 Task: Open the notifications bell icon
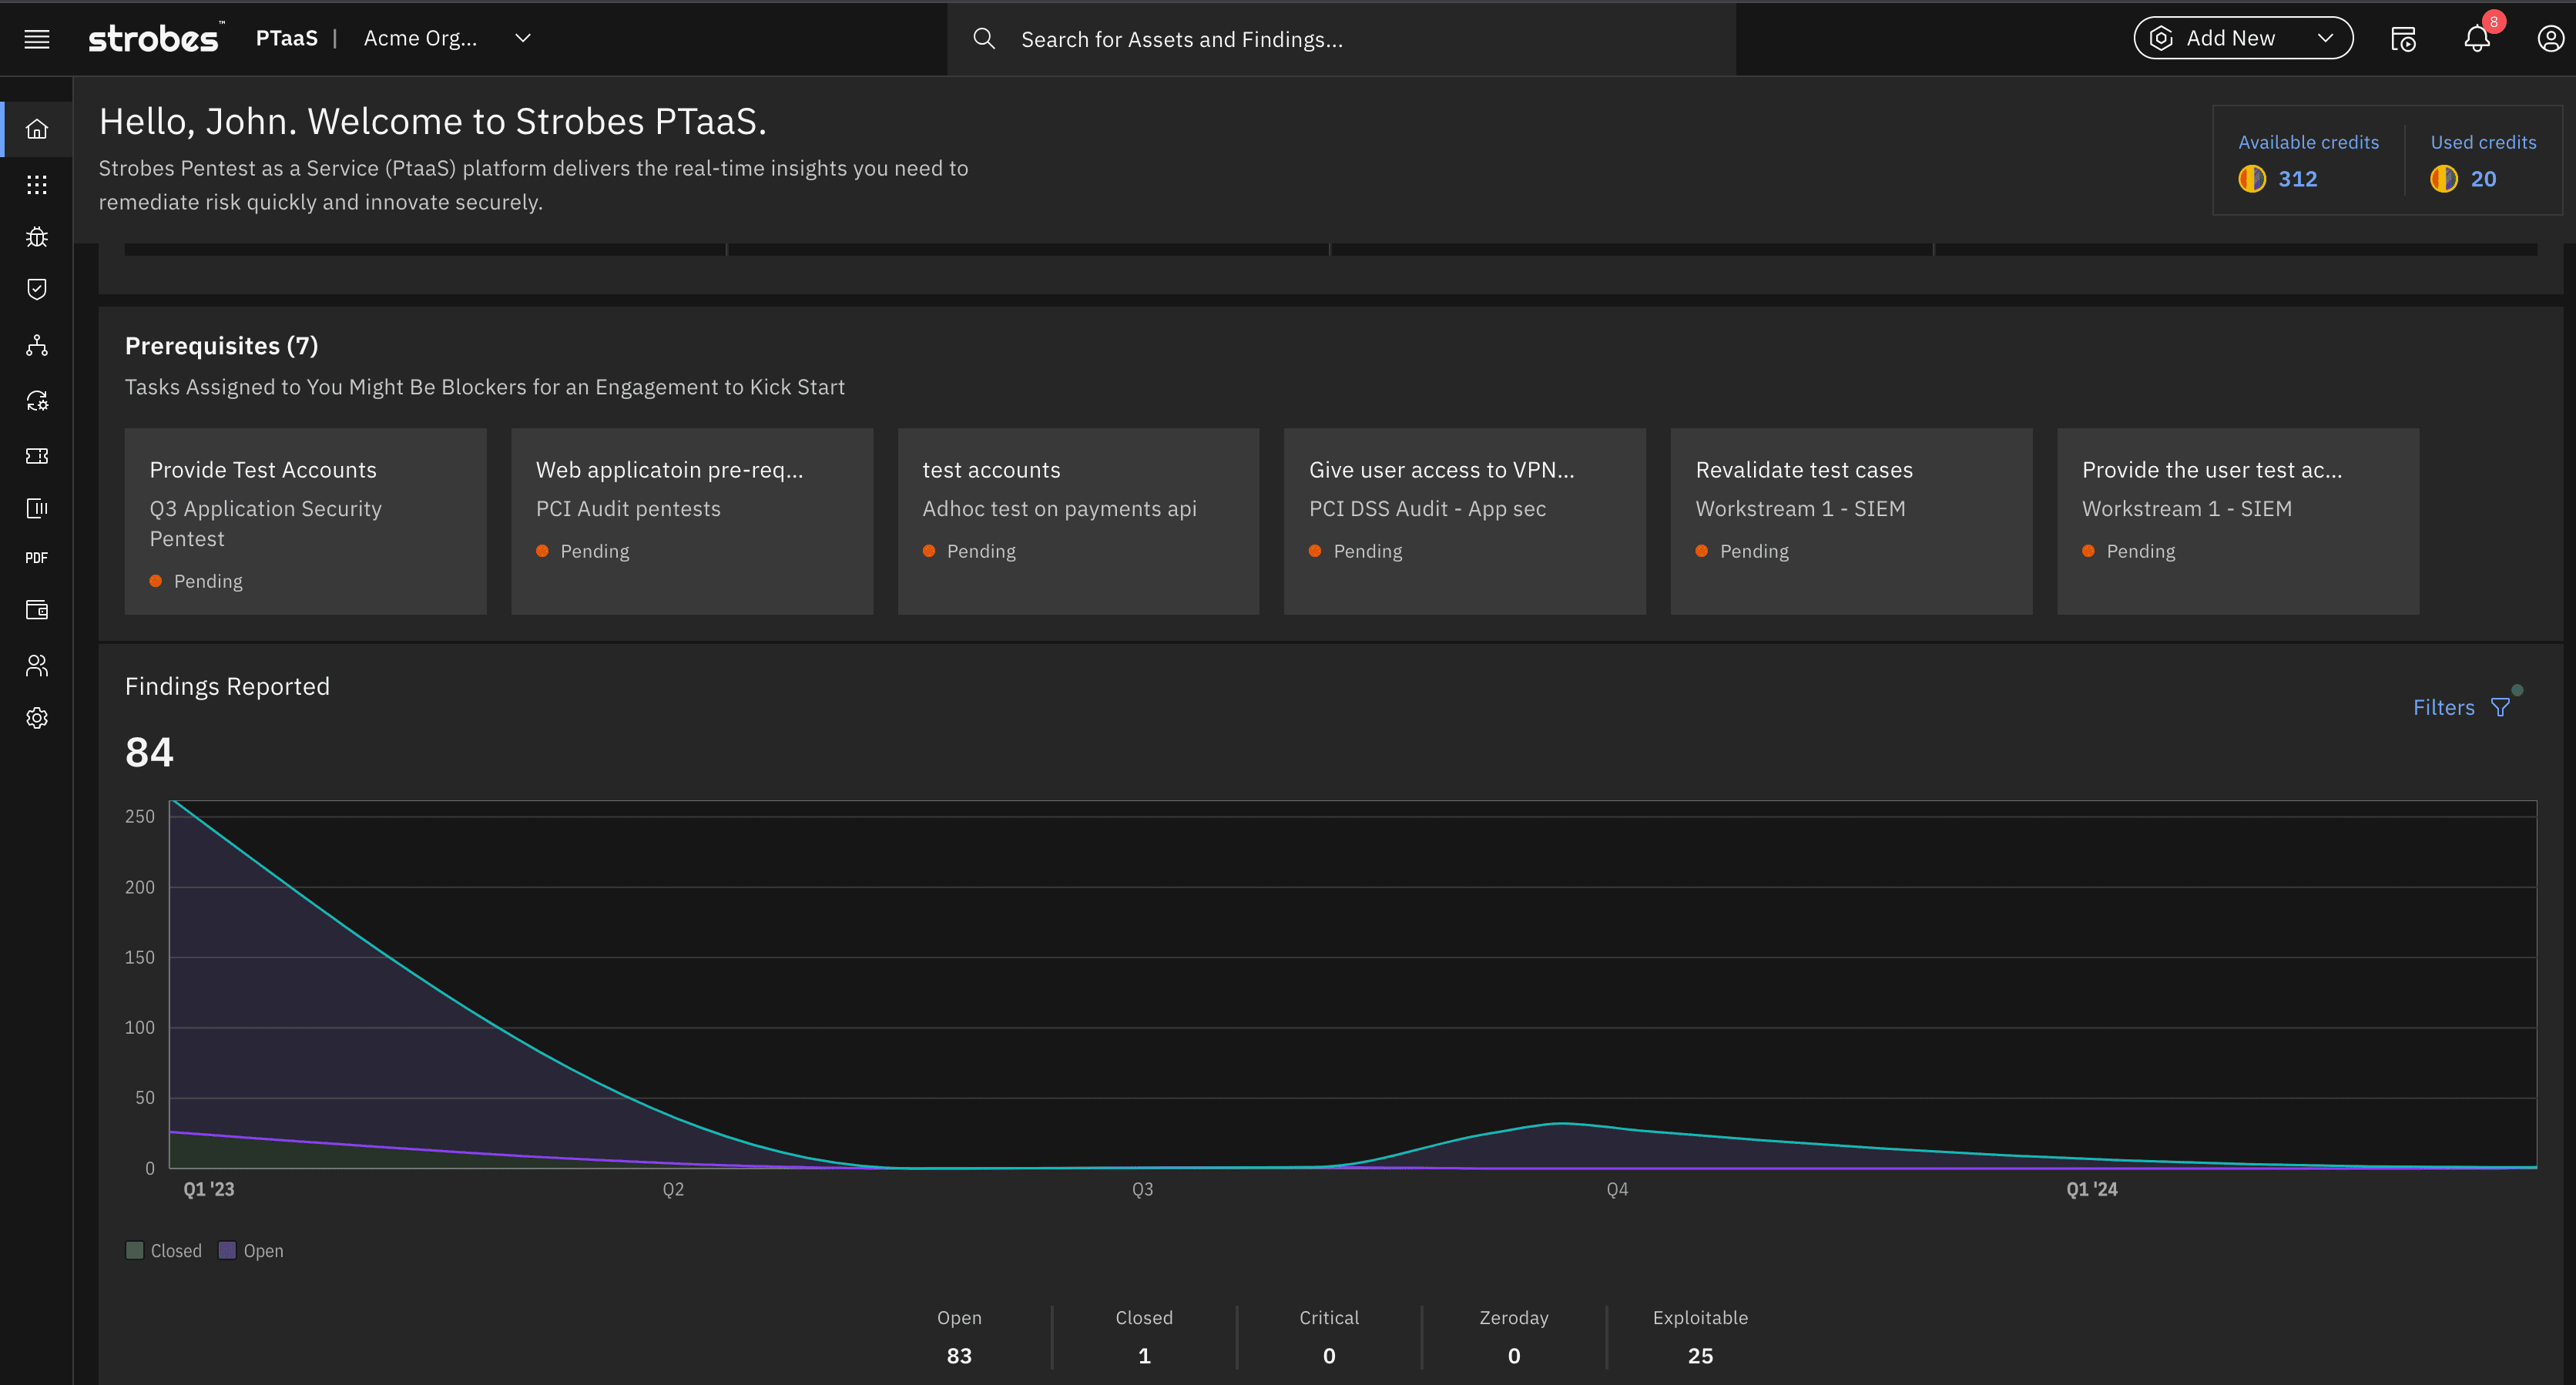tap(2476, 39)
